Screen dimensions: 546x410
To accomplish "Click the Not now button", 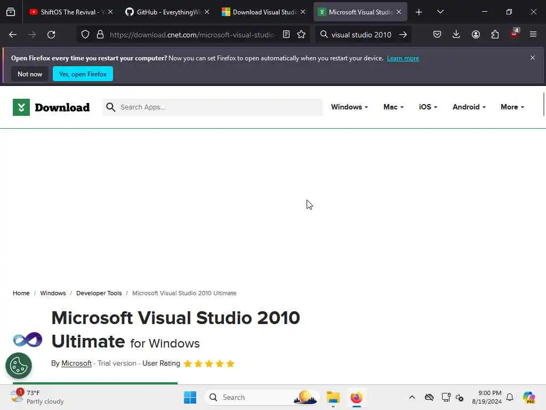I will pyautogui.click(x=30, y=74).
